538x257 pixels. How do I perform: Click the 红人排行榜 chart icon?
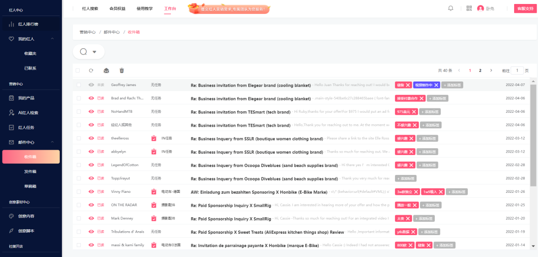click(x=11, y=24)
